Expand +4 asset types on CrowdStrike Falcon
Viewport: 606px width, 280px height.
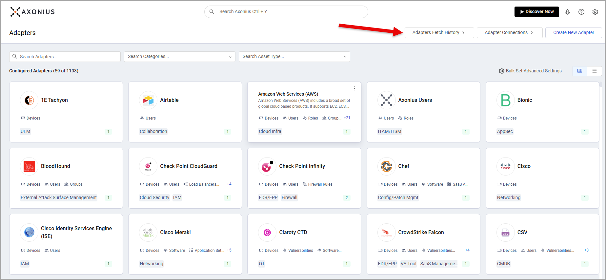coord(467,250)
